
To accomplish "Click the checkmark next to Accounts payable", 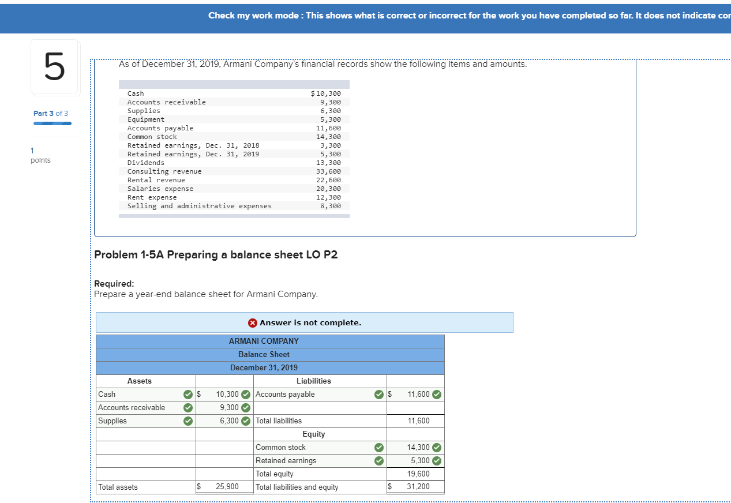I will coord(379,395).
